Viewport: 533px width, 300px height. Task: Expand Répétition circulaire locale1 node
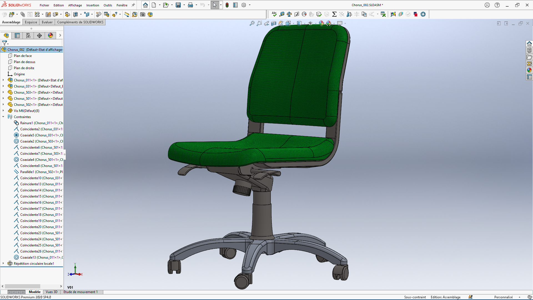tap(3, 263)
